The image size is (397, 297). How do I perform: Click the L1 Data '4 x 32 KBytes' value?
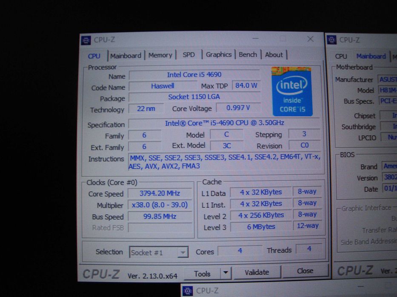(x=261, y=192)
